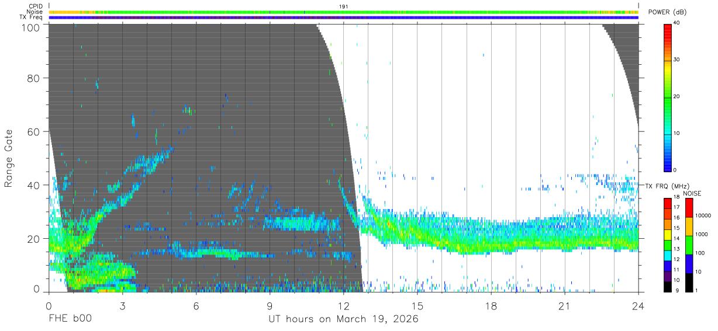Click the x-axis tick label '3'

tap(123, 306)
